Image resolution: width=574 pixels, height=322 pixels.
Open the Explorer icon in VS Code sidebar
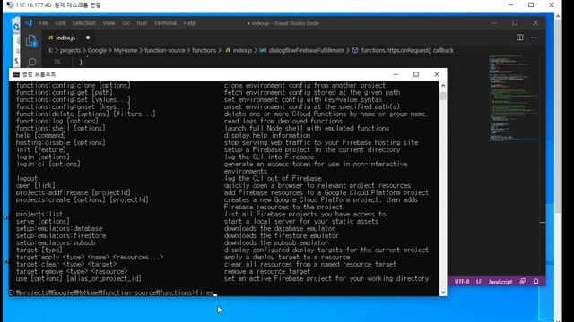31,41
